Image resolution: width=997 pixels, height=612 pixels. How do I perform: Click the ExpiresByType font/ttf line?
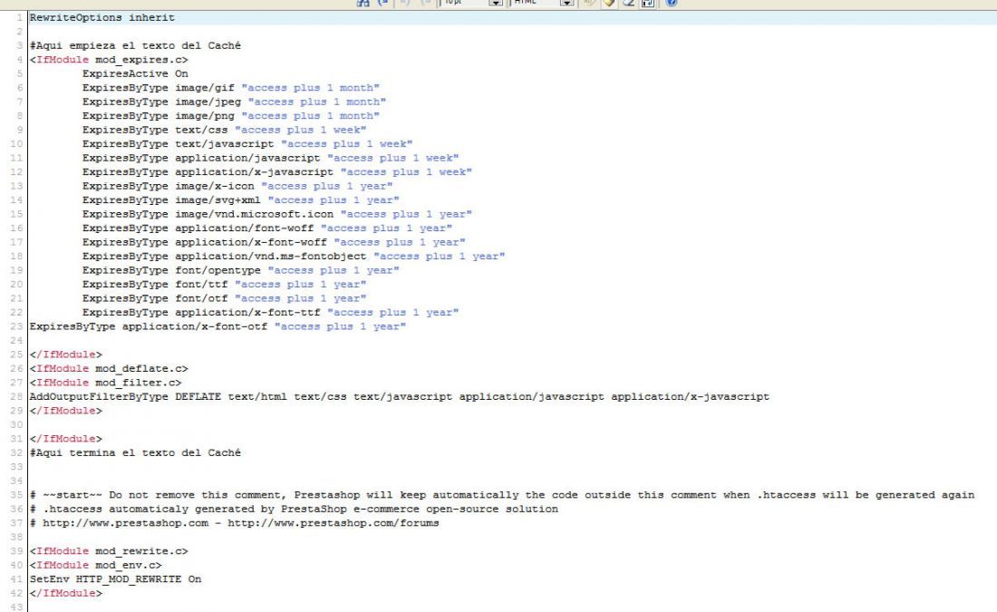224,284
